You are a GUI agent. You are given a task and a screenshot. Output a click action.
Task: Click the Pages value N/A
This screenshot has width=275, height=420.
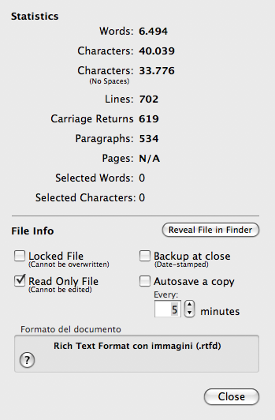point(149,159)
